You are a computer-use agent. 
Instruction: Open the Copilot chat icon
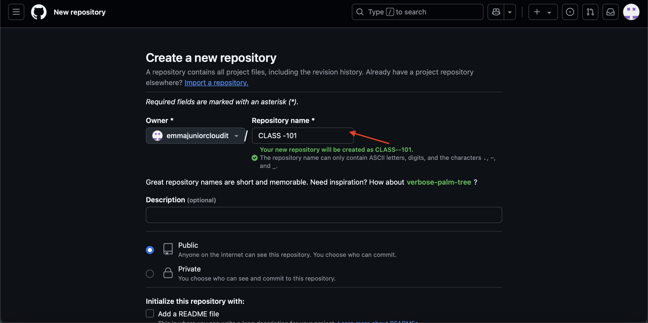496,12
